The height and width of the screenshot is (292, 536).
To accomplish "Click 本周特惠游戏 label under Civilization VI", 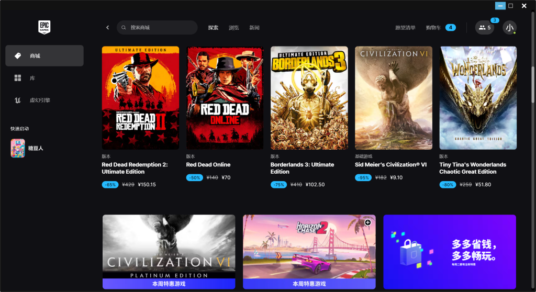I will 169,284.
